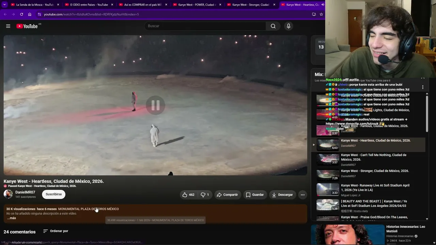Close the La Senda de la Mosca tab
Screen dimensions: 436x245
click(x=58, y=5)
